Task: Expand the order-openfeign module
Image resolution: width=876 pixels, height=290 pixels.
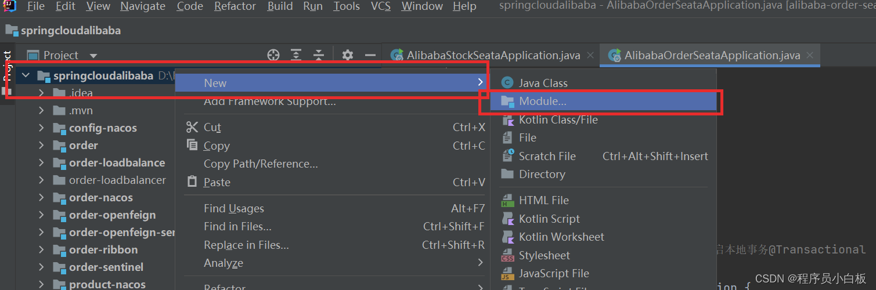Action: click(41, 215)
